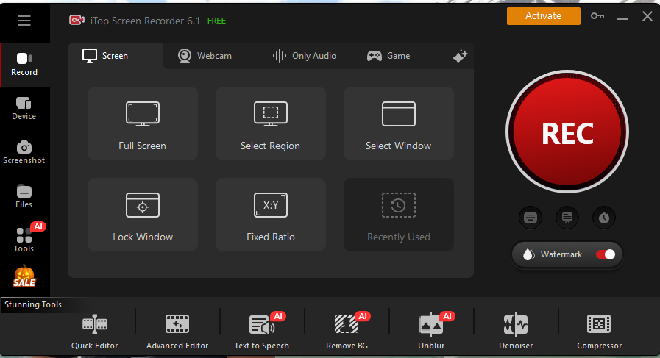
Task: Start recording with the REC button
Action: point(567,133)
